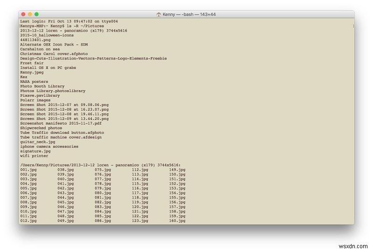Viewport: 373px width, 251px height.
Task: Select 'Screen Shot 2015-12-08 at 16.23.07.png'
Action: [x=64, y=110]
